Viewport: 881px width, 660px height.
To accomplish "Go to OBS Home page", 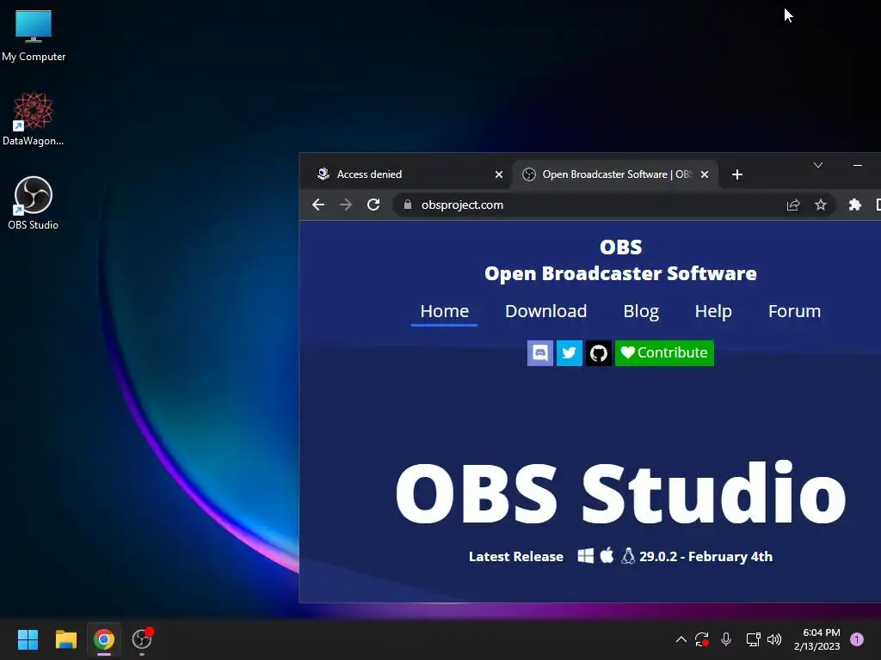I will point(445,311).
